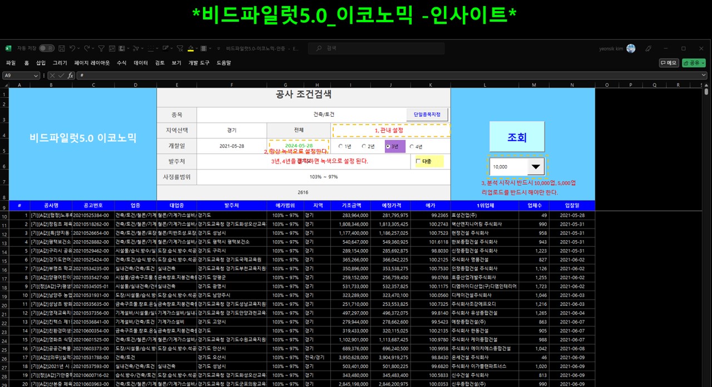The height and width of the screenshot is (387, 712).
Task: Open the fill color dropdown arrow
Action: [197, 48]
